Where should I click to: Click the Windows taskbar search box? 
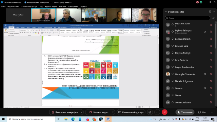pos(31,119)
